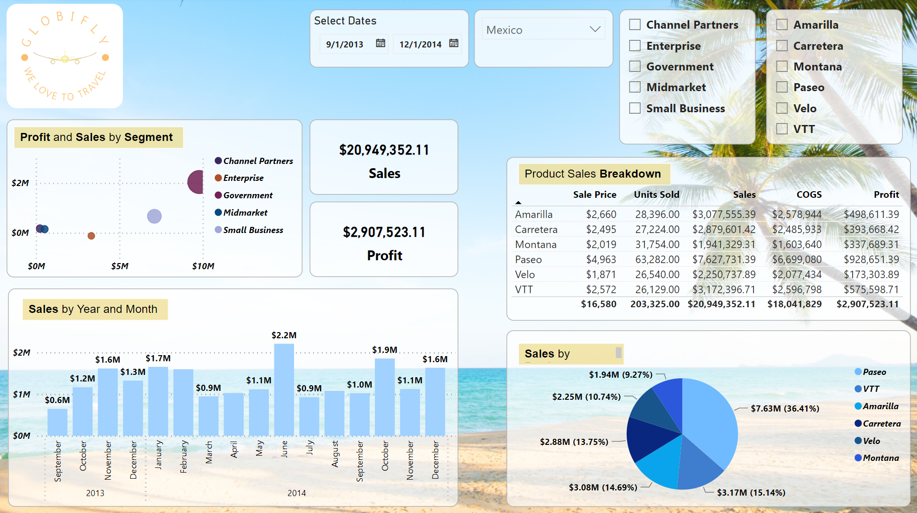Click the November 2013 bar labeled $1.6M
The width and height of the screenshot is (917, 513).
click(108, 402)
